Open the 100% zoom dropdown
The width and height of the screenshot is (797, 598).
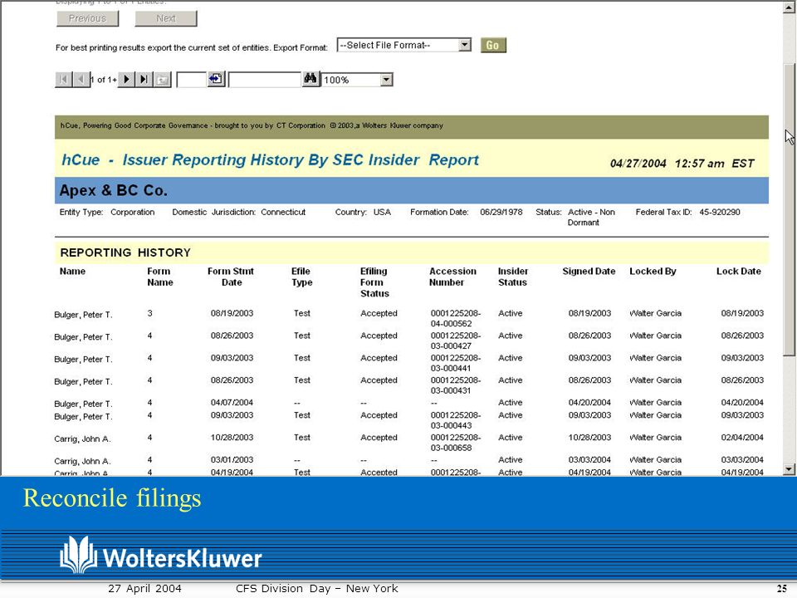[387, 80]
